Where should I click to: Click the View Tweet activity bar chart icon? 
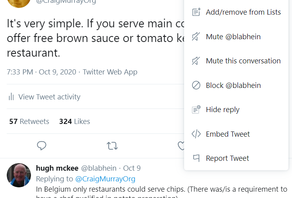12,97
